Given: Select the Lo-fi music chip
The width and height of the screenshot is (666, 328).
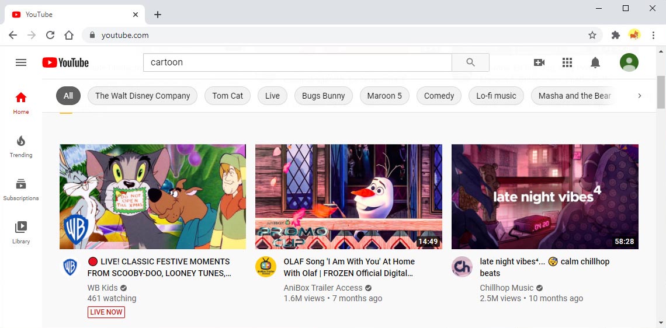Looking at the screenshot, I should [x=496, y=96].
